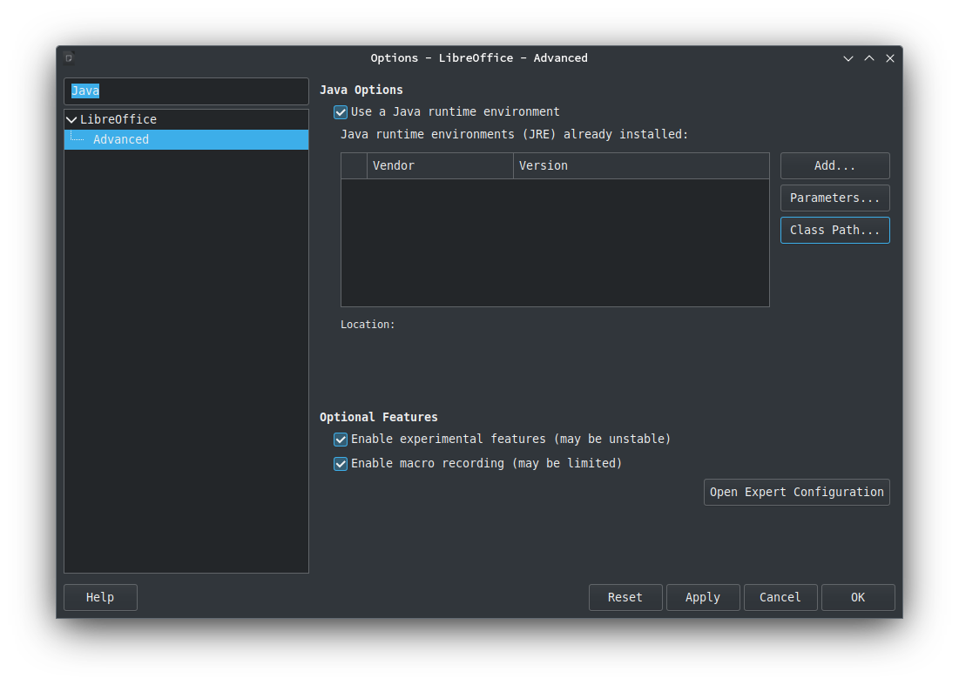Click the Java Options heading
The height and width of the screenshot is (685, 959).
click(x=361, y=90)
